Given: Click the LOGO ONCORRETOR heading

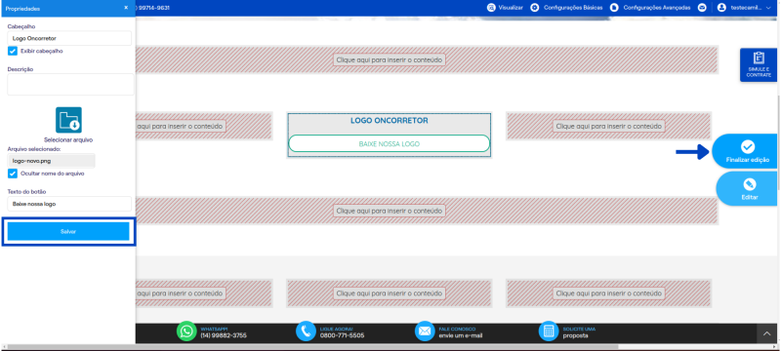Looking at the screenshot, I should [389, 120].
